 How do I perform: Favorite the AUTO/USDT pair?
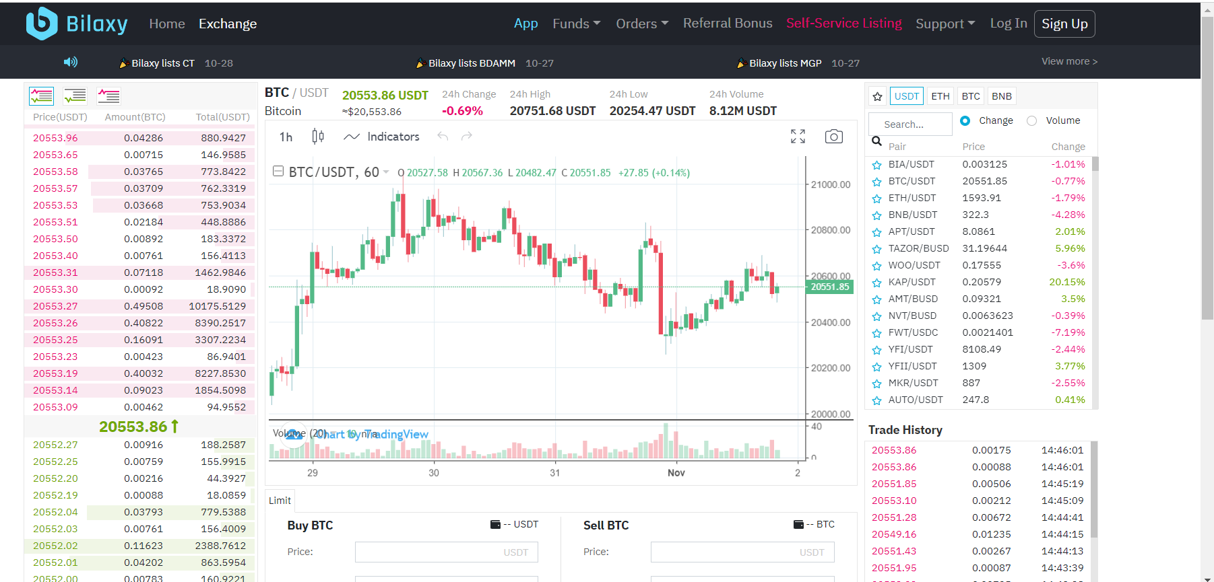[x=876, y=400]
